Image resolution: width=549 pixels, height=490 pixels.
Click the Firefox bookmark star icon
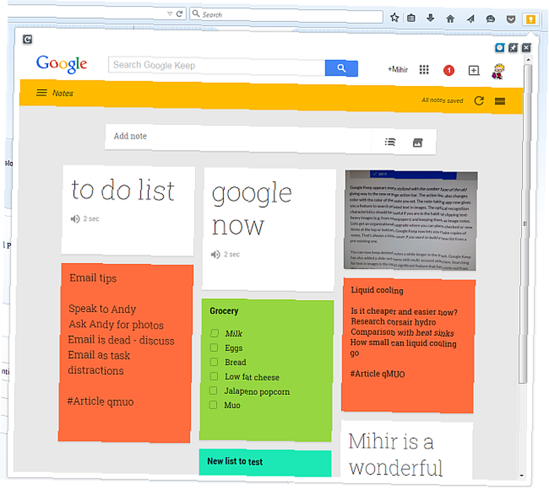coord(395,17)
